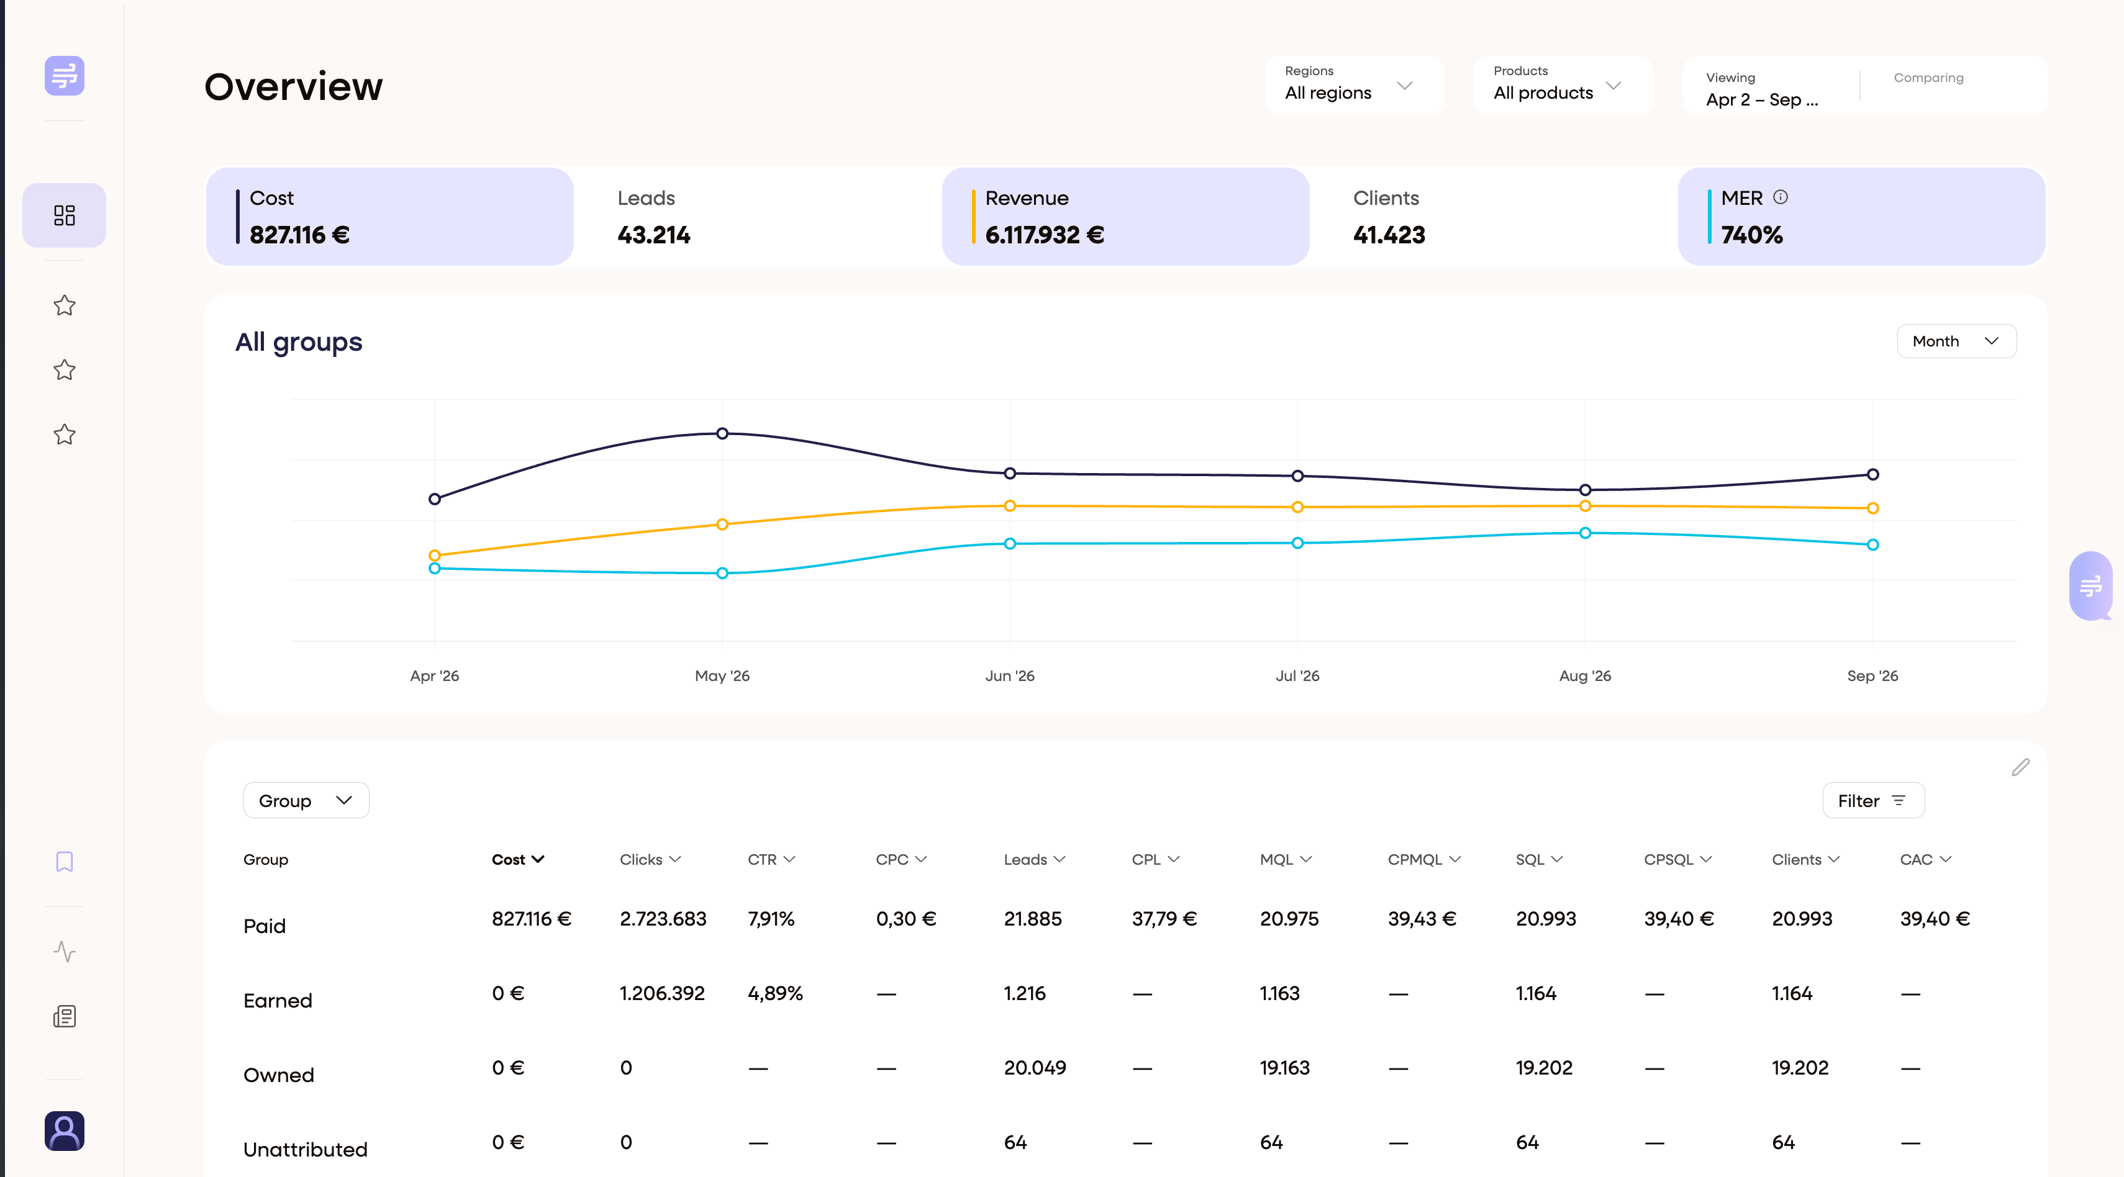Open the bookmark icon in sidebar
Viewport: 2124px width, 1177px height.
click(x=65, y=861)
